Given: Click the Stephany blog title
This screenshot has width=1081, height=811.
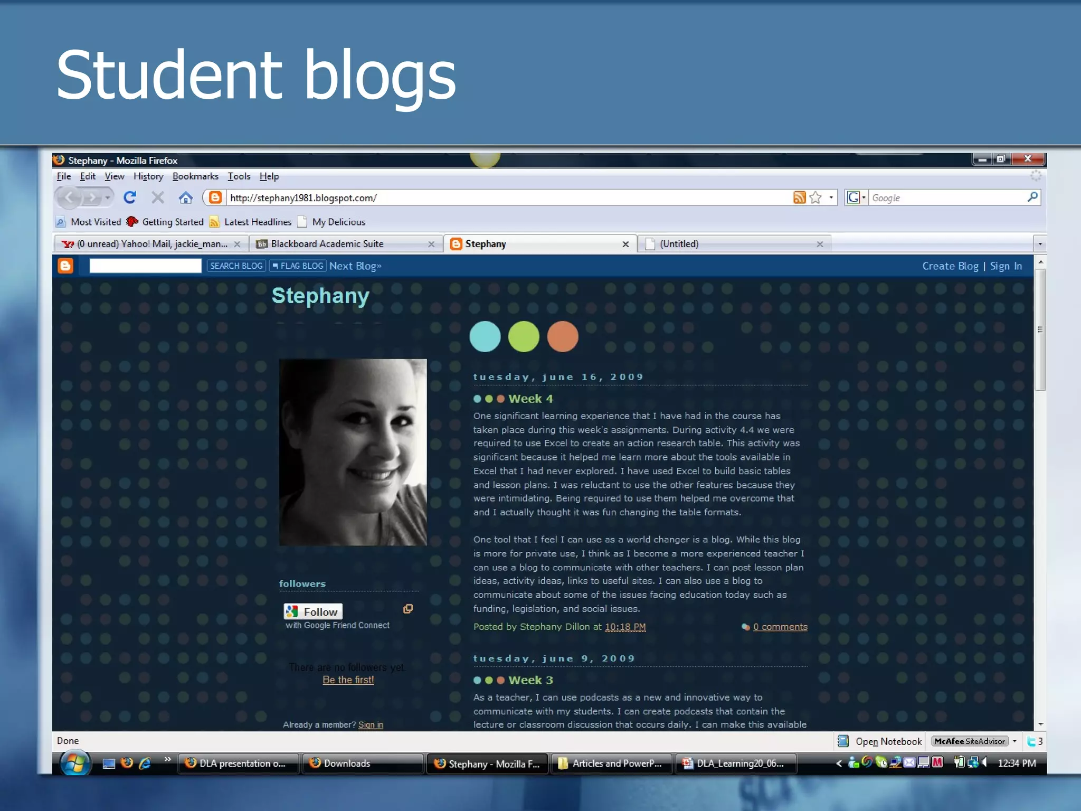Looking at the screenshot, I should [x=320, y=296].
